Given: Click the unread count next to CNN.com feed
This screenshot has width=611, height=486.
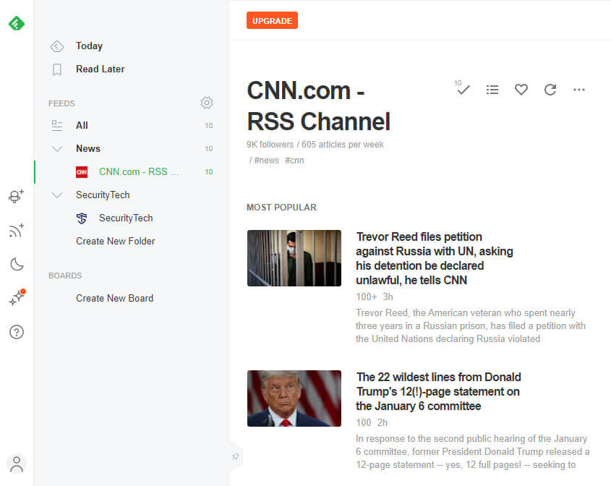Looking at the screenshot, I should [209, 172].
